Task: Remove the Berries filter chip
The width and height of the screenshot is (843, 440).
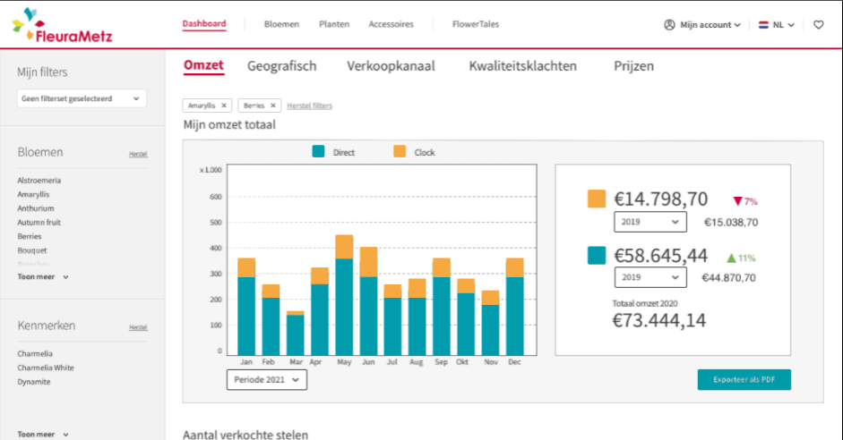Action: pos(272,106)
